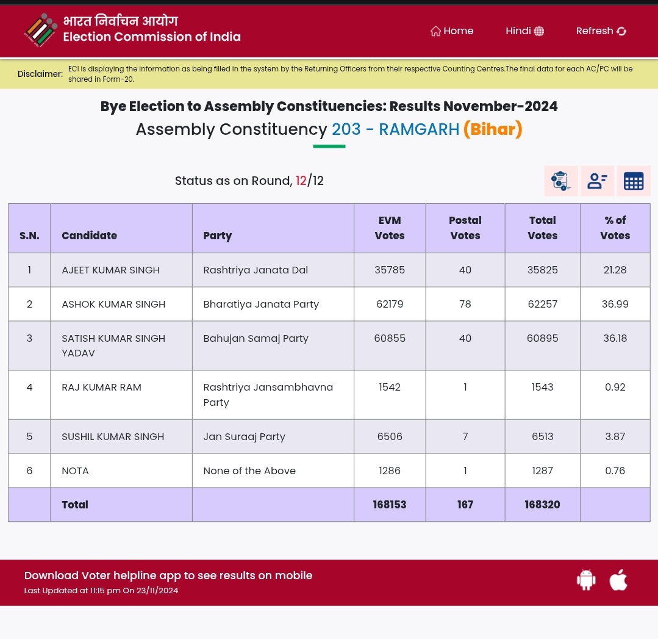Viewport: 658px width, 639px height.
Task: Click total votes value 60895
Action: tap(542, 339)
